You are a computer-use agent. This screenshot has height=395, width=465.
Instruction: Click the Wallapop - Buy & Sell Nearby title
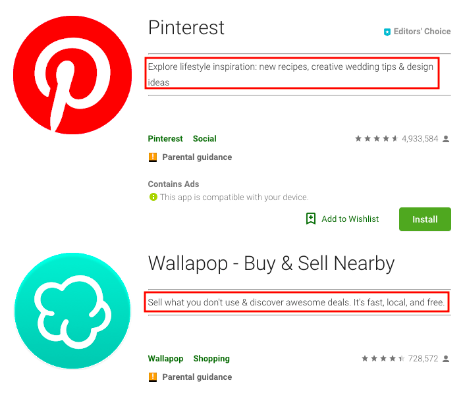(271, 263)
